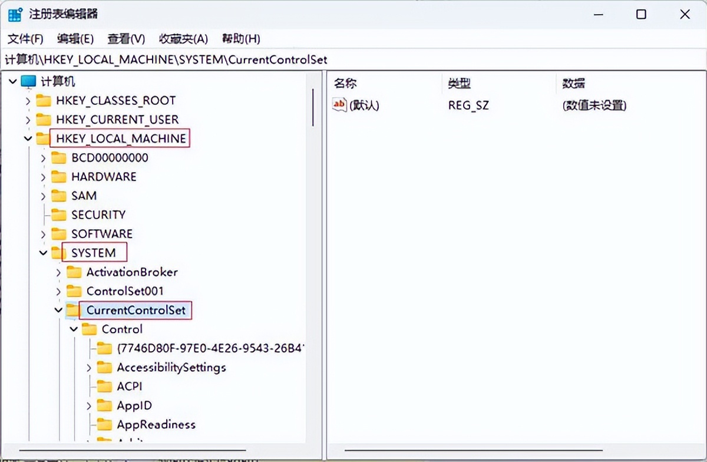The width and height of the screenshot is (707, 462).
Task: Click the SAM folder icon
Action: 58,196
